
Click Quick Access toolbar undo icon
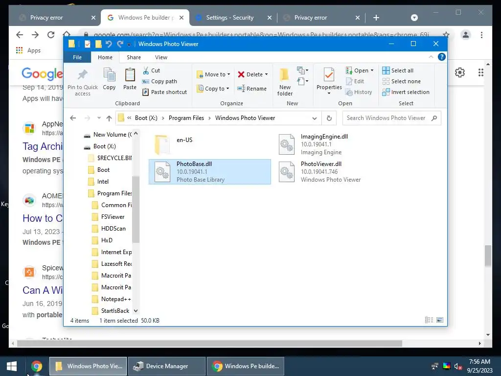pos(109,44)
